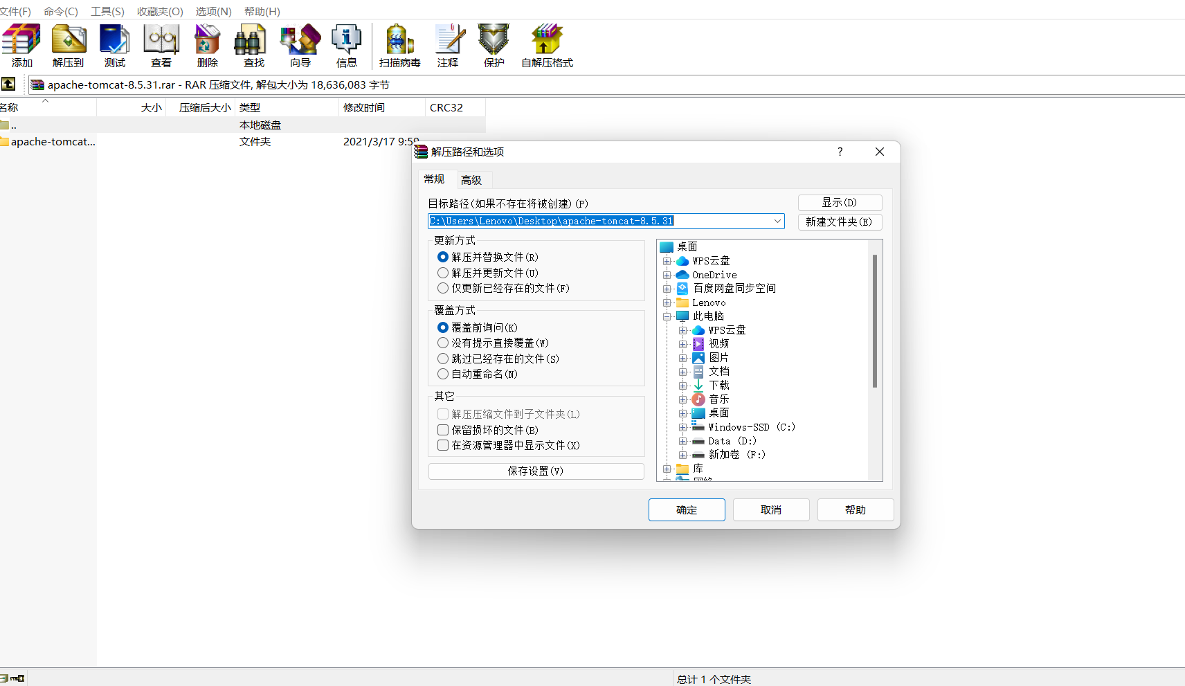Click the 视频 folder icon in tree
Image resolution: width=1185 pixels, height=686 pixels.
698,344
